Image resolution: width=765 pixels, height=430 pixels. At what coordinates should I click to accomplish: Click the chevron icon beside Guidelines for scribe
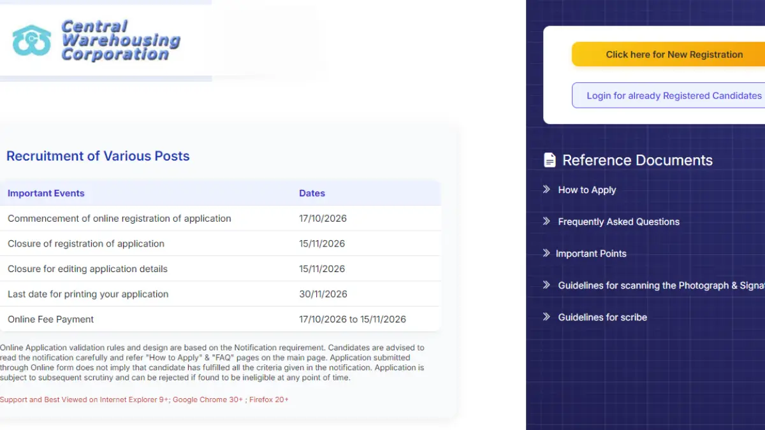[x=546, y=317]
